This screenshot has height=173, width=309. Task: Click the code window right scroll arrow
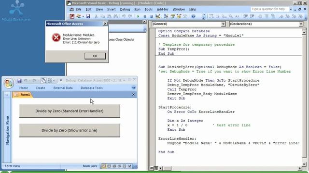[300, 168]
